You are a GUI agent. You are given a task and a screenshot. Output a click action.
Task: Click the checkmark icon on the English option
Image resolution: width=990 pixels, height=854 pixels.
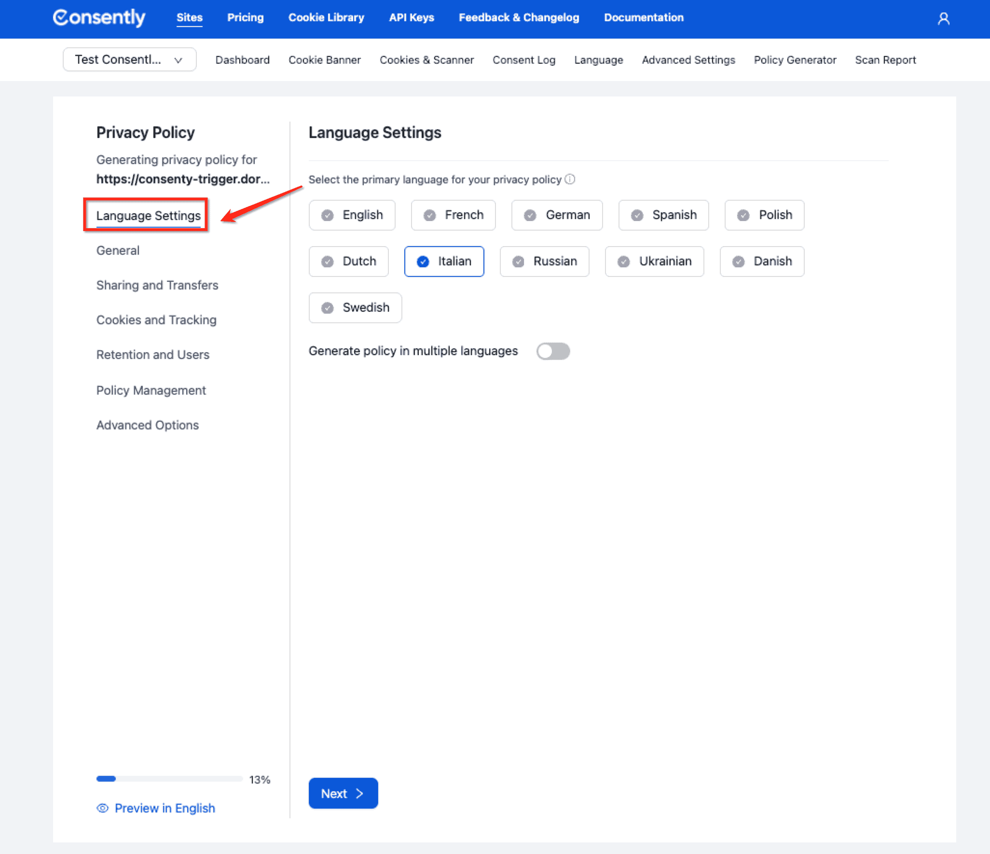pos(328,215)
